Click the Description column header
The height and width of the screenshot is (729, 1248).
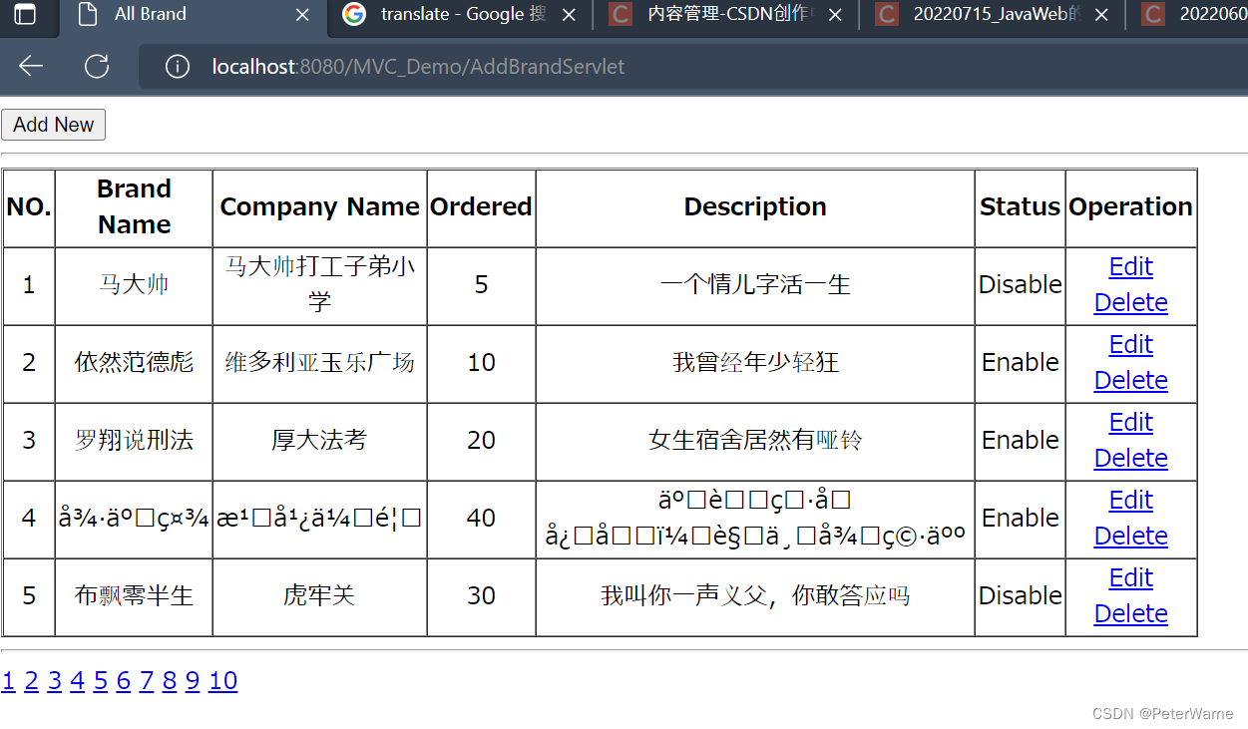tap(755, 207)
